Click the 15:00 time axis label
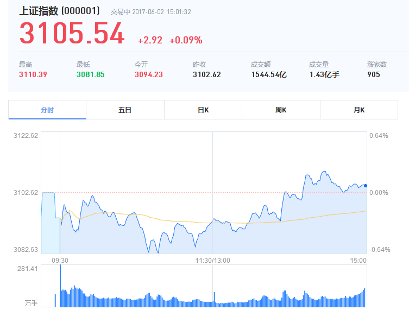Screen dimensions: 409x316 [358, 261]
